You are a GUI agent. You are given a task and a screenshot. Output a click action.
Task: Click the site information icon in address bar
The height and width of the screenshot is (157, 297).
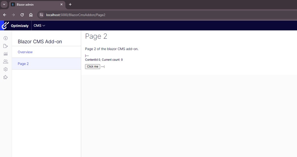pos(41,15)
